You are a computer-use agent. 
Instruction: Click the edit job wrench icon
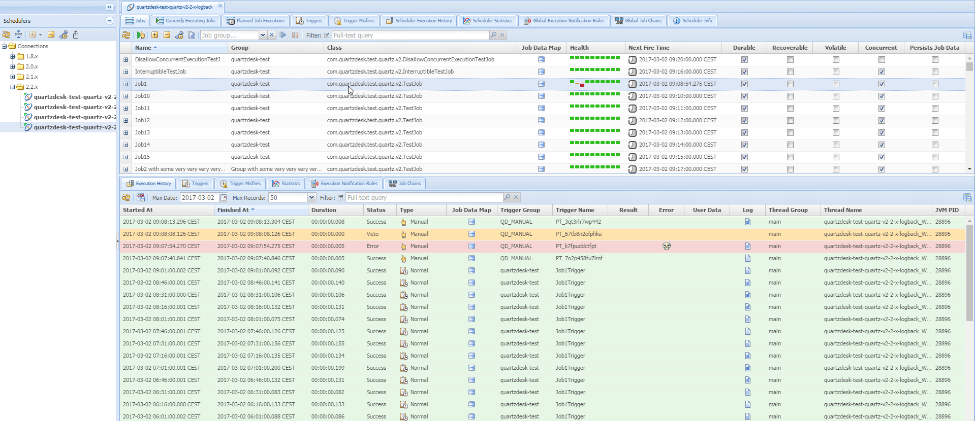[179, 35]
